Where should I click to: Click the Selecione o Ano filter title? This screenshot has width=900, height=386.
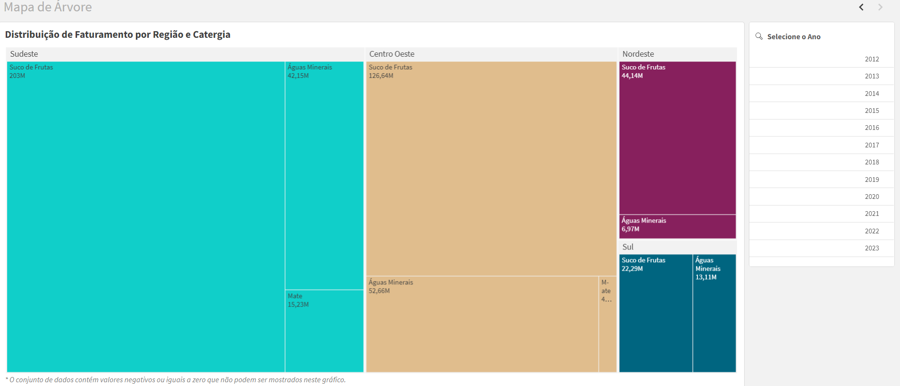pos(794,36)
